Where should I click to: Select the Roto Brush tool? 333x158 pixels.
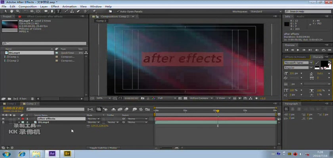[x=86, y=11]
